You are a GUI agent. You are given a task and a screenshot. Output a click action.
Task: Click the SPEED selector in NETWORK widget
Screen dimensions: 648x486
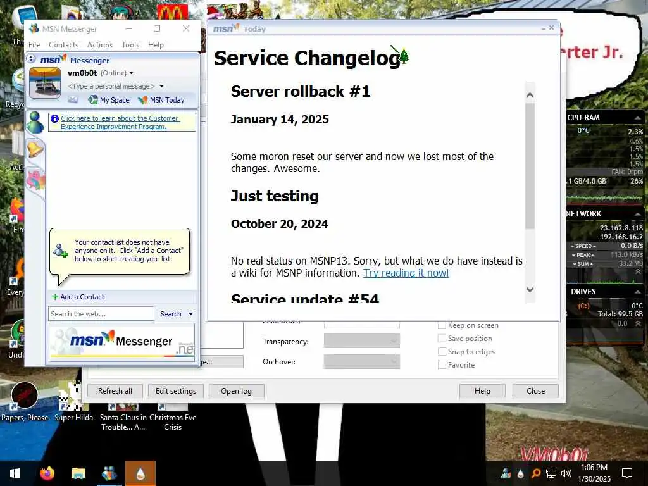[x=583, y=246]
